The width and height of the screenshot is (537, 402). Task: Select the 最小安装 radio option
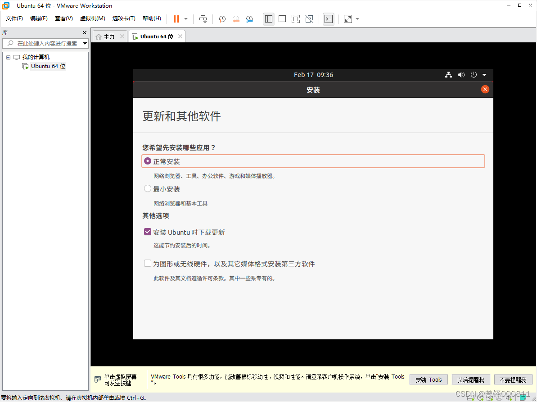click(x=148, y=189)
